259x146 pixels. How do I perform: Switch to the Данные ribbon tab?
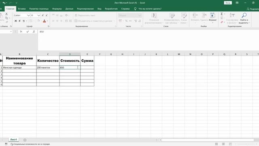69,9
